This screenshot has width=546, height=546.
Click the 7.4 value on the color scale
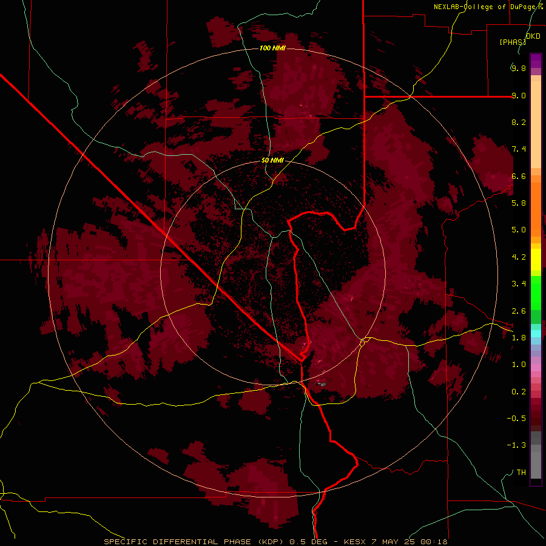(519, 149)
